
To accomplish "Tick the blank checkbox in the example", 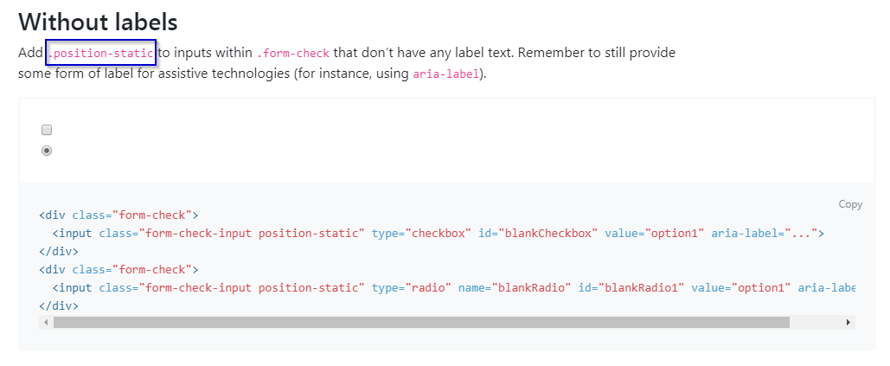I will tap(48, 130).
